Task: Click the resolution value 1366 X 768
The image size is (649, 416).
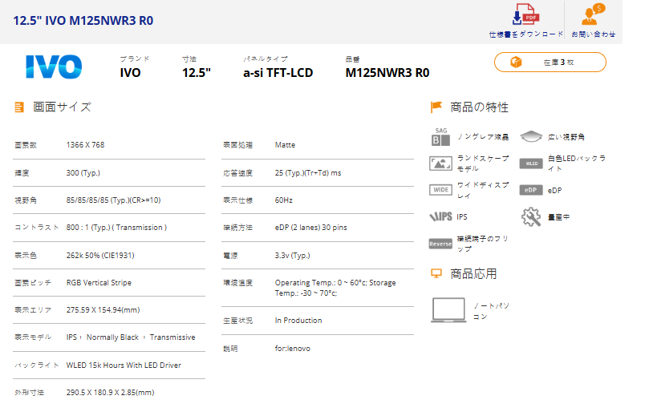Action: (85, 145)
